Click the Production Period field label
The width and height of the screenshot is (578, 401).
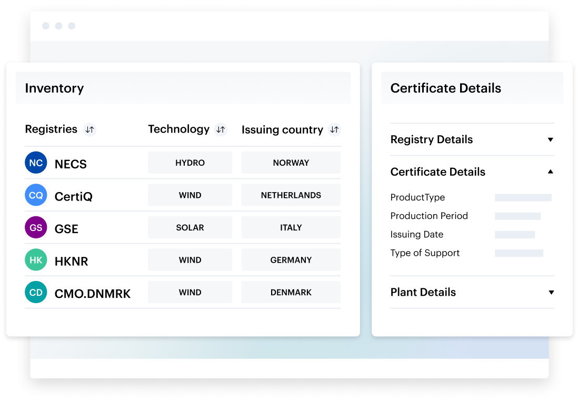pos(429,216)
